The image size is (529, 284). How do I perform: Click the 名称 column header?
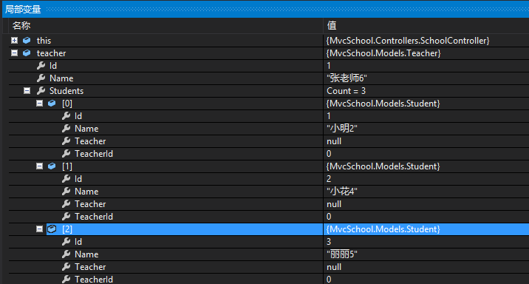[x=21, y=25]
